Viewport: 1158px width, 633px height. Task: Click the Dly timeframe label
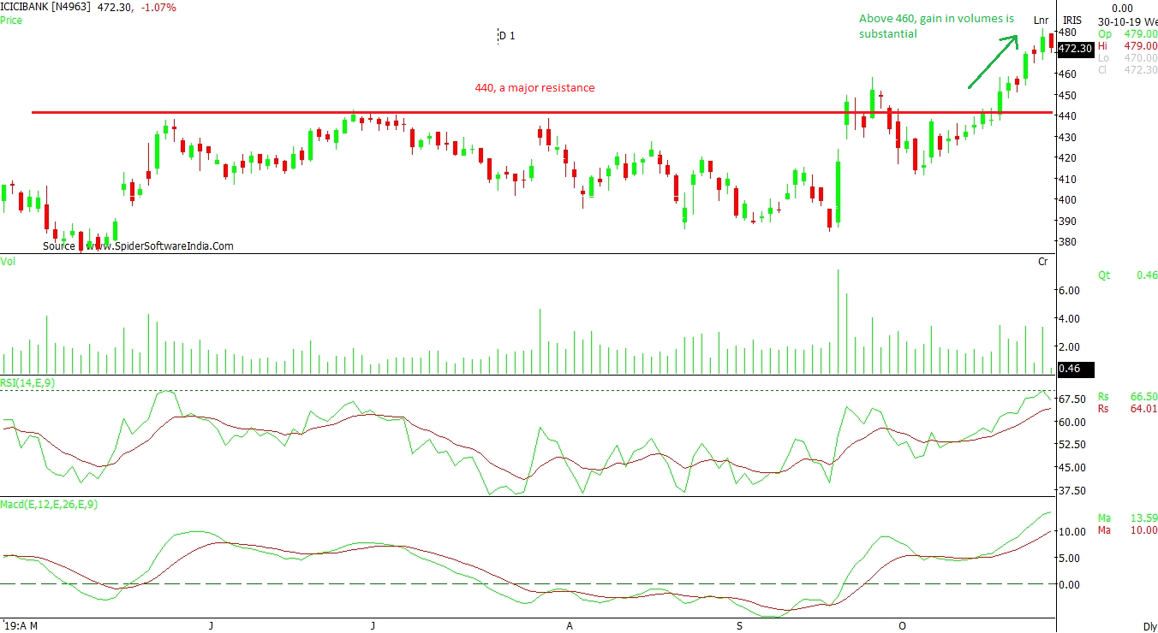(x=1149, y=626)
